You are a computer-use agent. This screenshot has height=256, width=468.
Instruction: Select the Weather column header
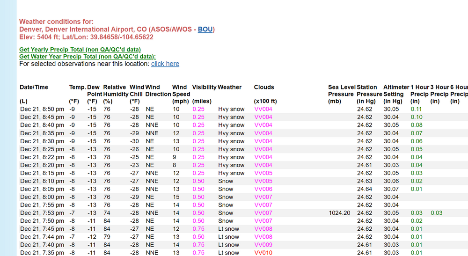[229, 87]
